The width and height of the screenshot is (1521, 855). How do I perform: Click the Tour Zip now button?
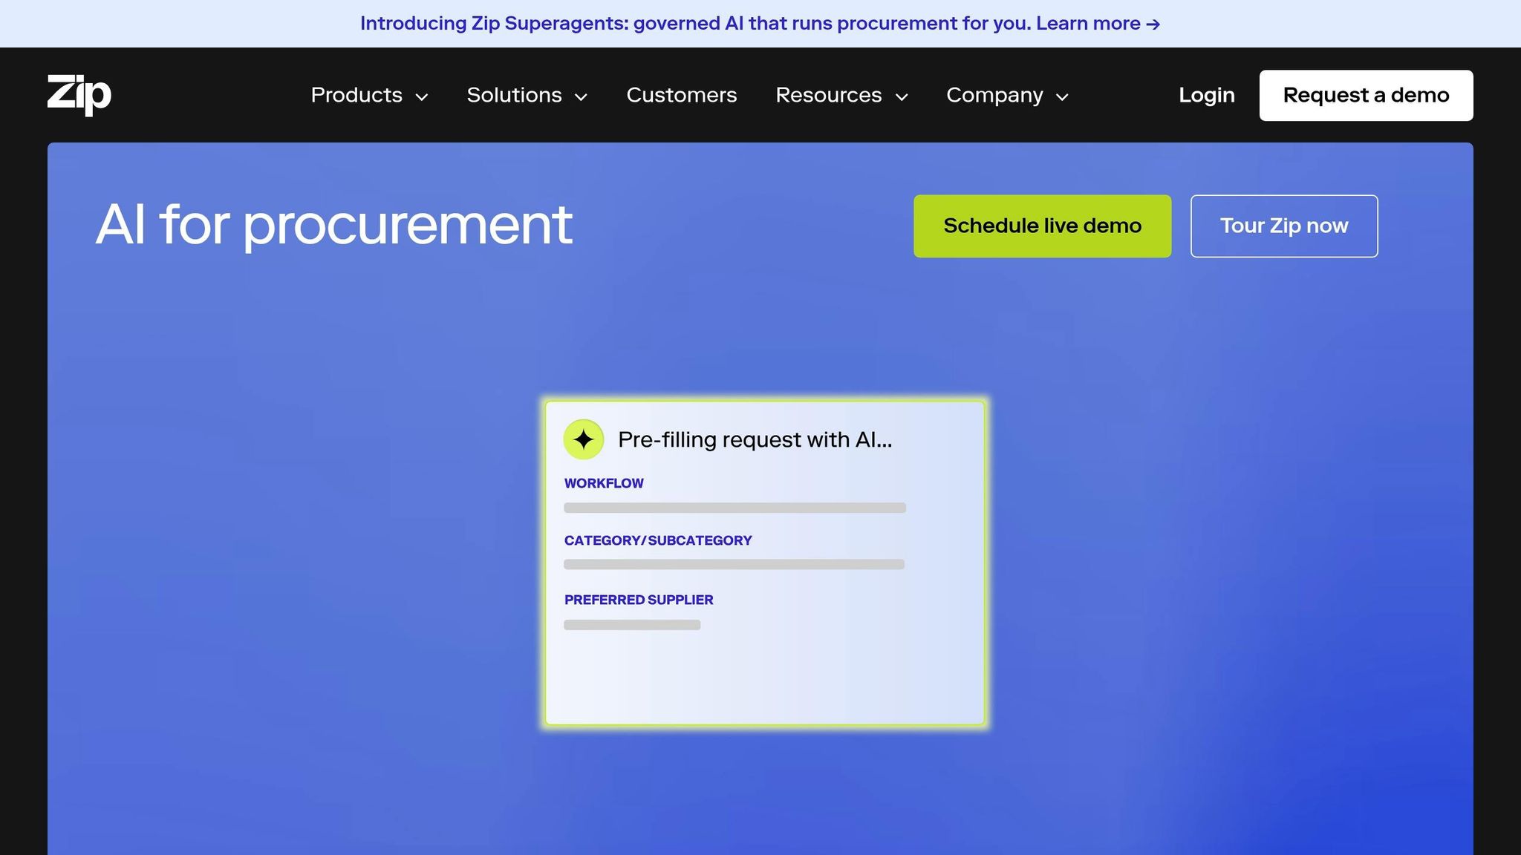pos(1284,226)
